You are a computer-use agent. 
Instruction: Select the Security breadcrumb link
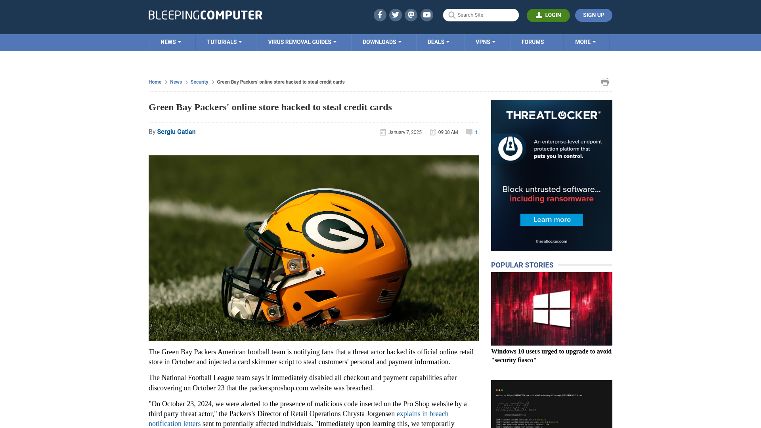click(199, 82)
